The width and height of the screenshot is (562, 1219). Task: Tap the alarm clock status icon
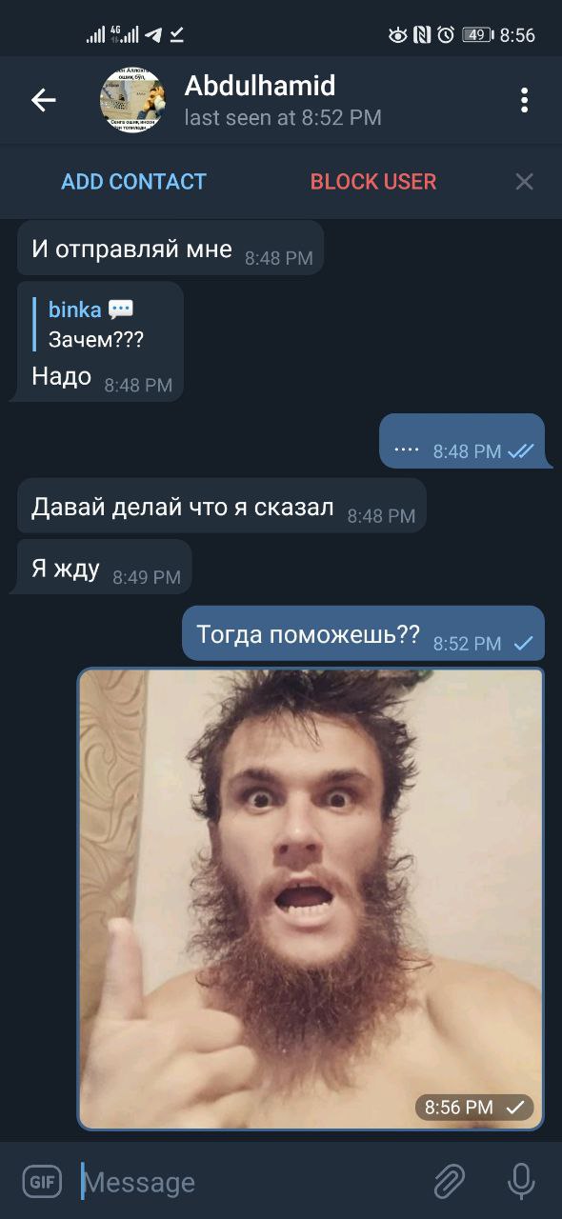(446, 35)
